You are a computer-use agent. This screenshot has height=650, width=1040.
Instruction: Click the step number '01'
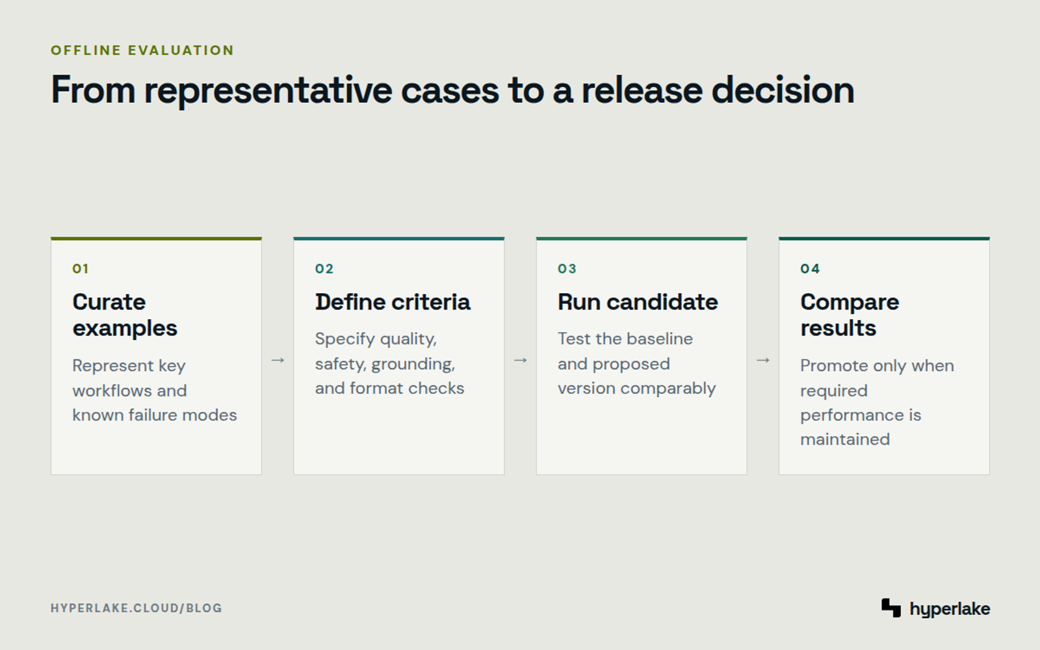[x=81, y=269]
